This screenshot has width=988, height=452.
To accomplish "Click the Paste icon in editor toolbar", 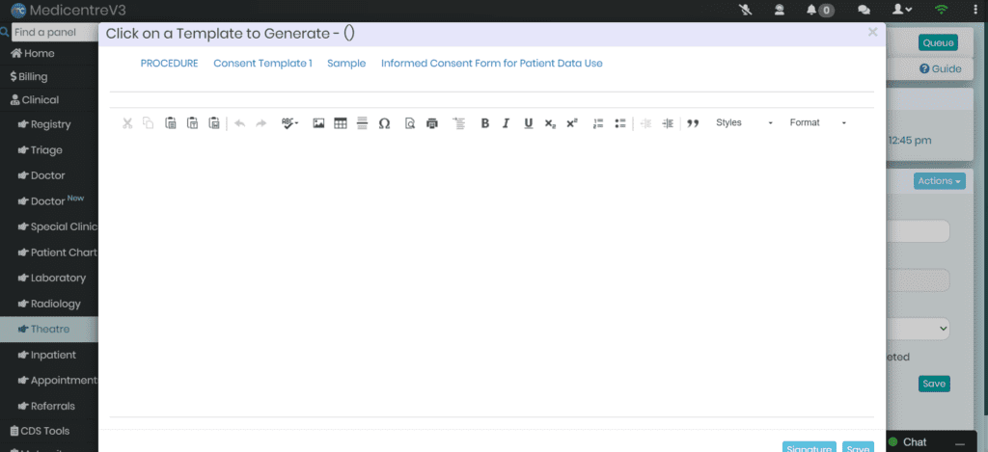I will (x=171, y=123).
